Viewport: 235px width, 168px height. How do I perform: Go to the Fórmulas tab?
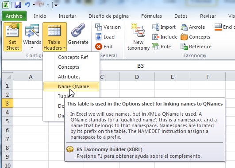[151, 16]
